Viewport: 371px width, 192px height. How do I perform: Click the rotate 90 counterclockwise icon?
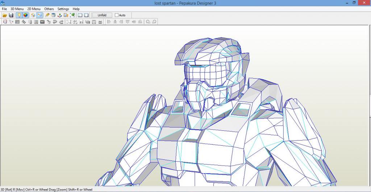(x=148, y=22)
